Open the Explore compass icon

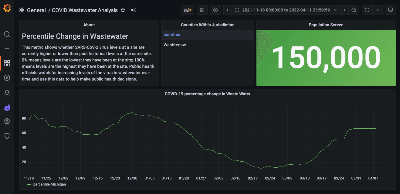(7, 78)
